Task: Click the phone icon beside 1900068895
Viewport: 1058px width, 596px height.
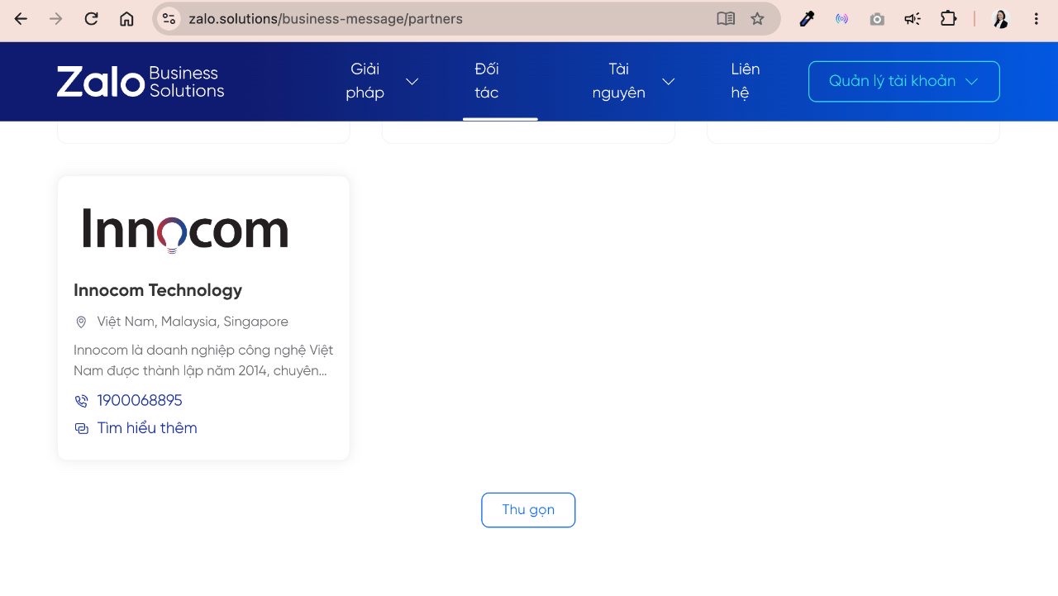Action: (81, 401)
